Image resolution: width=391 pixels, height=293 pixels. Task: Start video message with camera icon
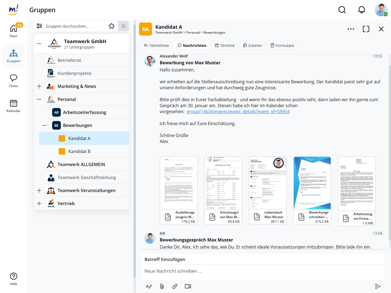click(188, 286)
